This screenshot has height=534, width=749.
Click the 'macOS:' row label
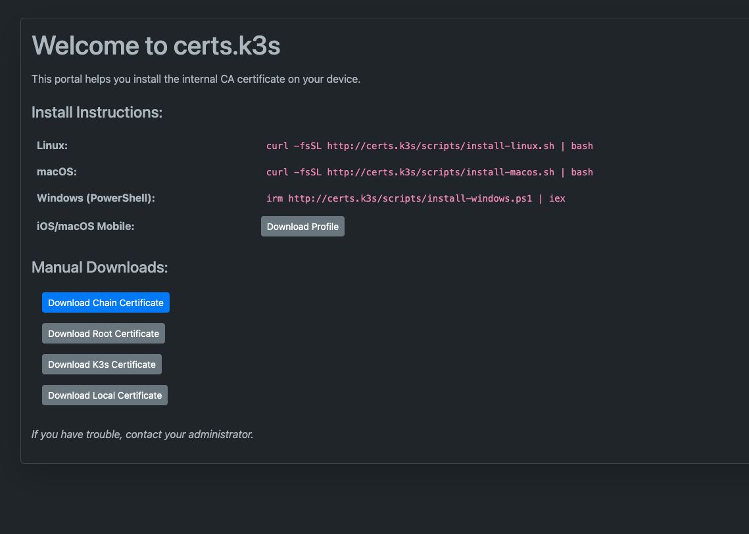57,171
